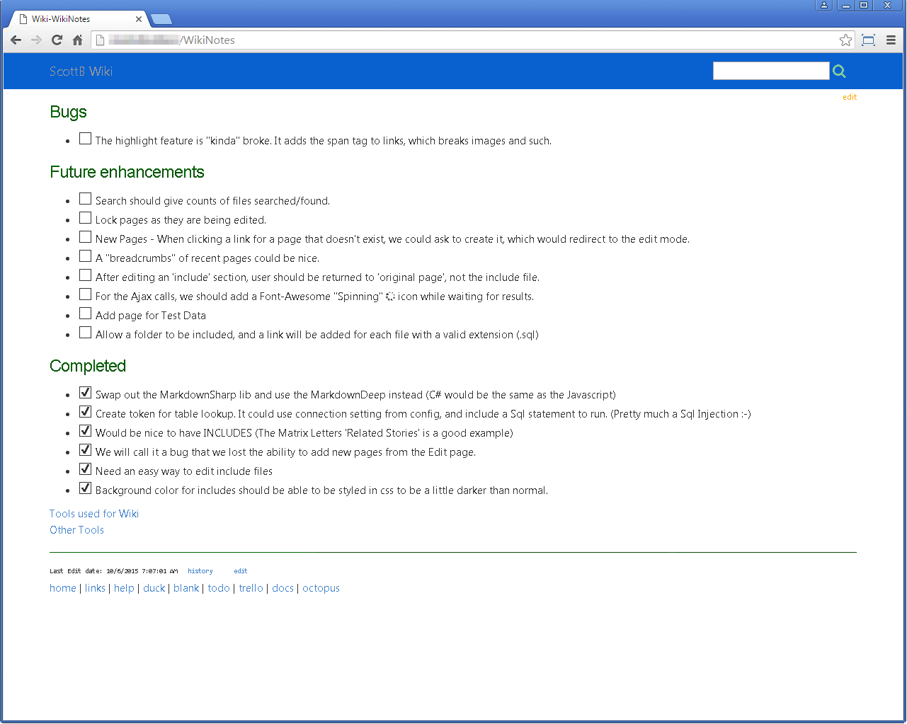Tick the 'Lock pages' enhancement checkbox
Image resolution: width=907 pixels, height=724 pixels.
[x=85, y=218]
